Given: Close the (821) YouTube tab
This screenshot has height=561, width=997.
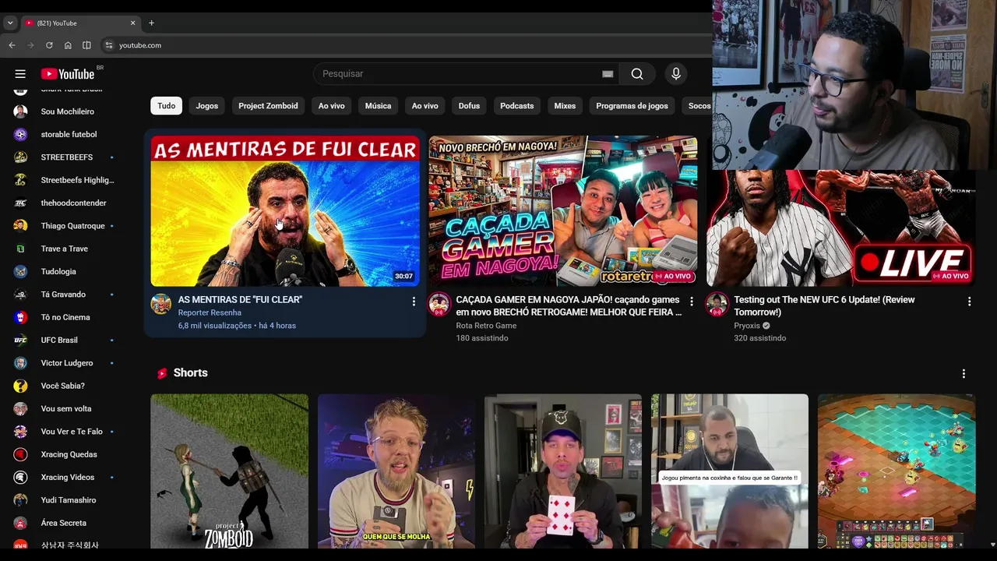Looking at the screenshot, I should click(x=132, y=23).
